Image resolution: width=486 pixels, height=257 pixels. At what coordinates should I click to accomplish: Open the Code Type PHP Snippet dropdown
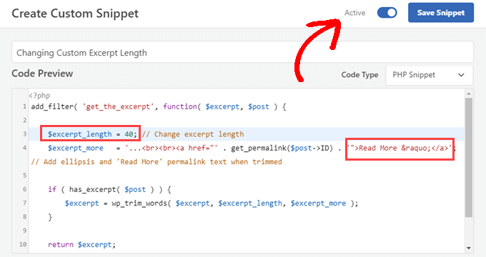pyautogui.click(x=430, y=75)
